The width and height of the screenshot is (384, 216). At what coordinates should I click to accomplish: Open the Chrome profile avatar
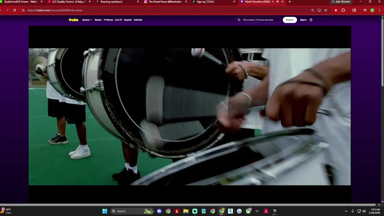click(x=372, y=10)
